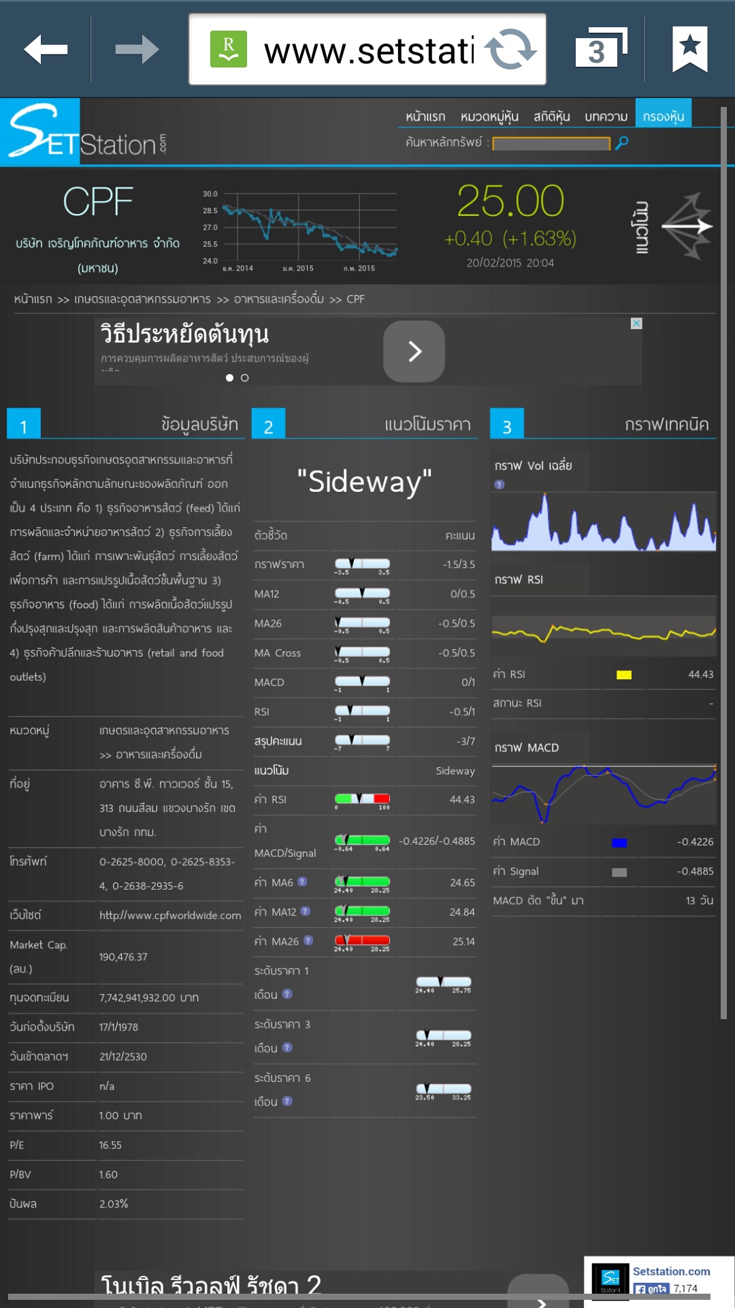Tap the browser forward arrow
735x1308 pixels.
pos(137,49)
